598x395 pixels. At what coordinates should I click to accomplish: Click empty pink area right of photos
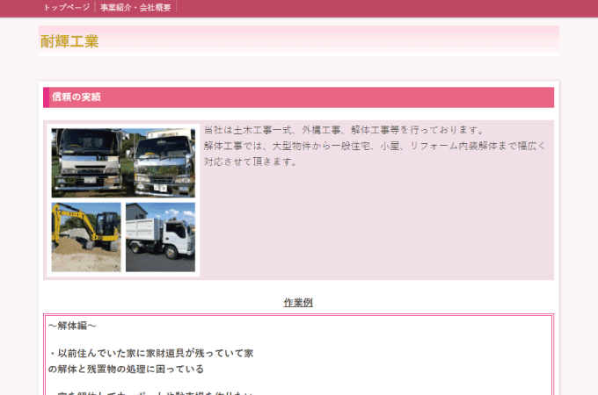[378, 228]
